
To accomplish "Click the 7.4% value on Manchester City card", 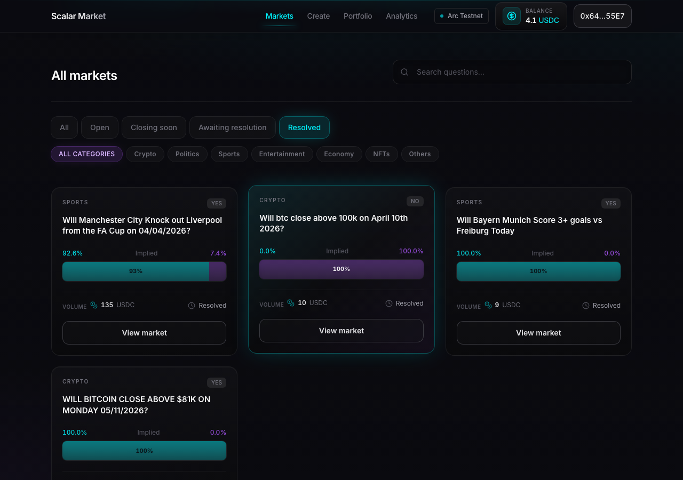I will [x=218, y=253].
